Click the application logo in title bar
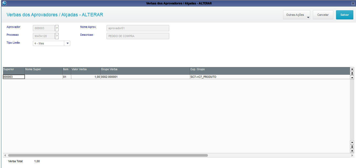This screenshot has width=356, height=168. pos(4,3)
